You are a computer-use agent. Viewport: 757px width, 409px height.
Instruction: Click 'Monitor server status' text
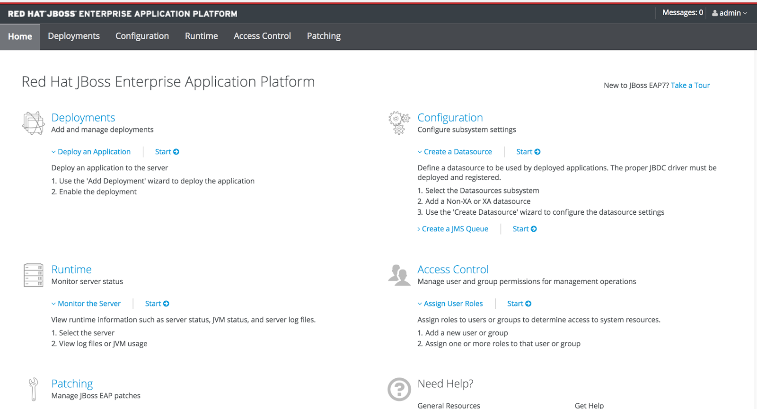click(87, 281)
